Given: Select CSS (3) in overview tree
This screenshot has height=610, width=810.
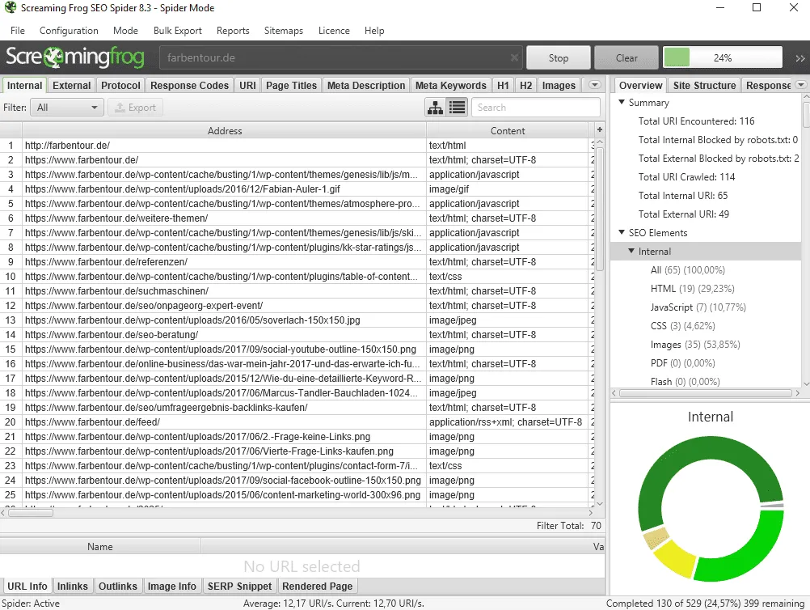Looking at the screenshot, I should (682, 326).
